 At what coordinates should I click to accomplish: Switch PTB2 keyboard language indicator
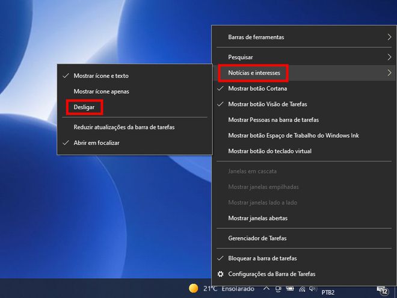point(328,293)
